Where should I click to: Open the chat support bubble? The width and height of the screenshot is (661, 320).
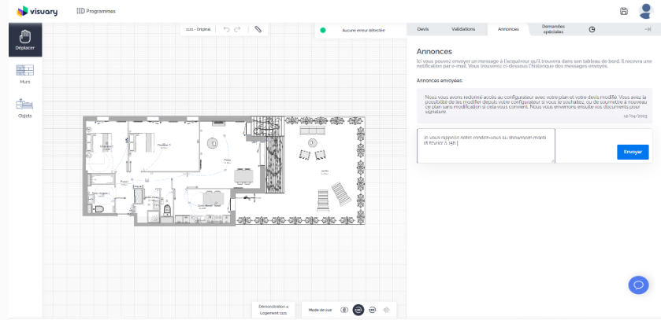click(639, 285)
